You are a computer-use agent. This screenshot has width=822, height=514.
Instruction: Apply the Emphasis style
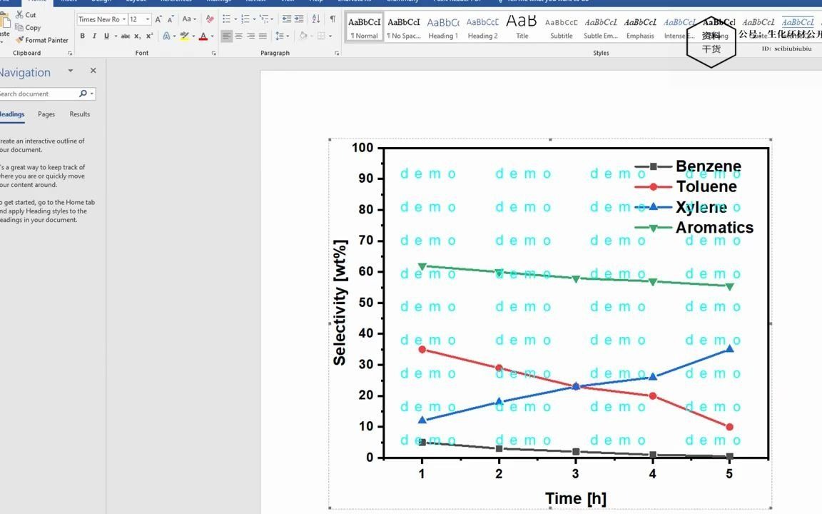(640, 26)
